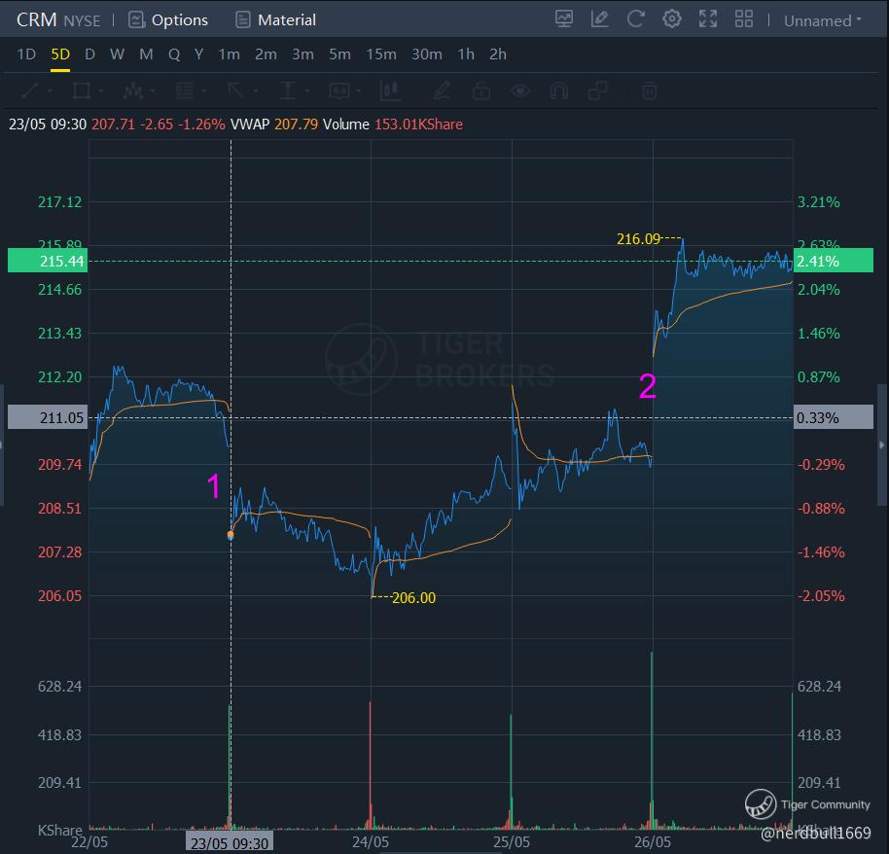Open chart settings gear
The image size is (889, 854).
[x=672, y=19]
